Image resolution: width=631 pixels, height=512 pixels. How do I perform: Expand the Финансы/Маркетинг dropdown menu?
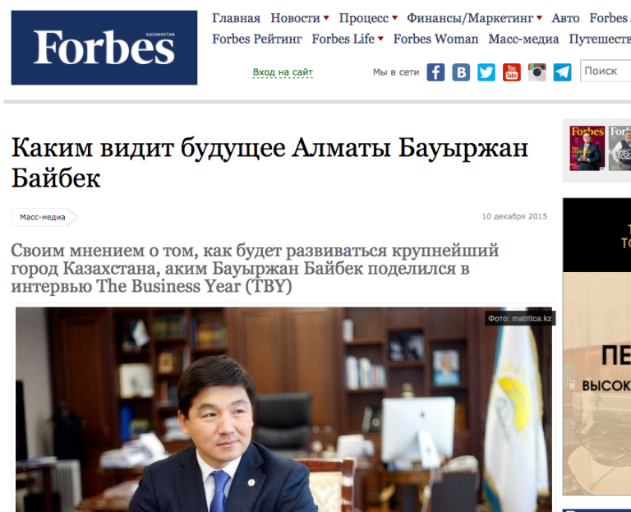point(474,18)
